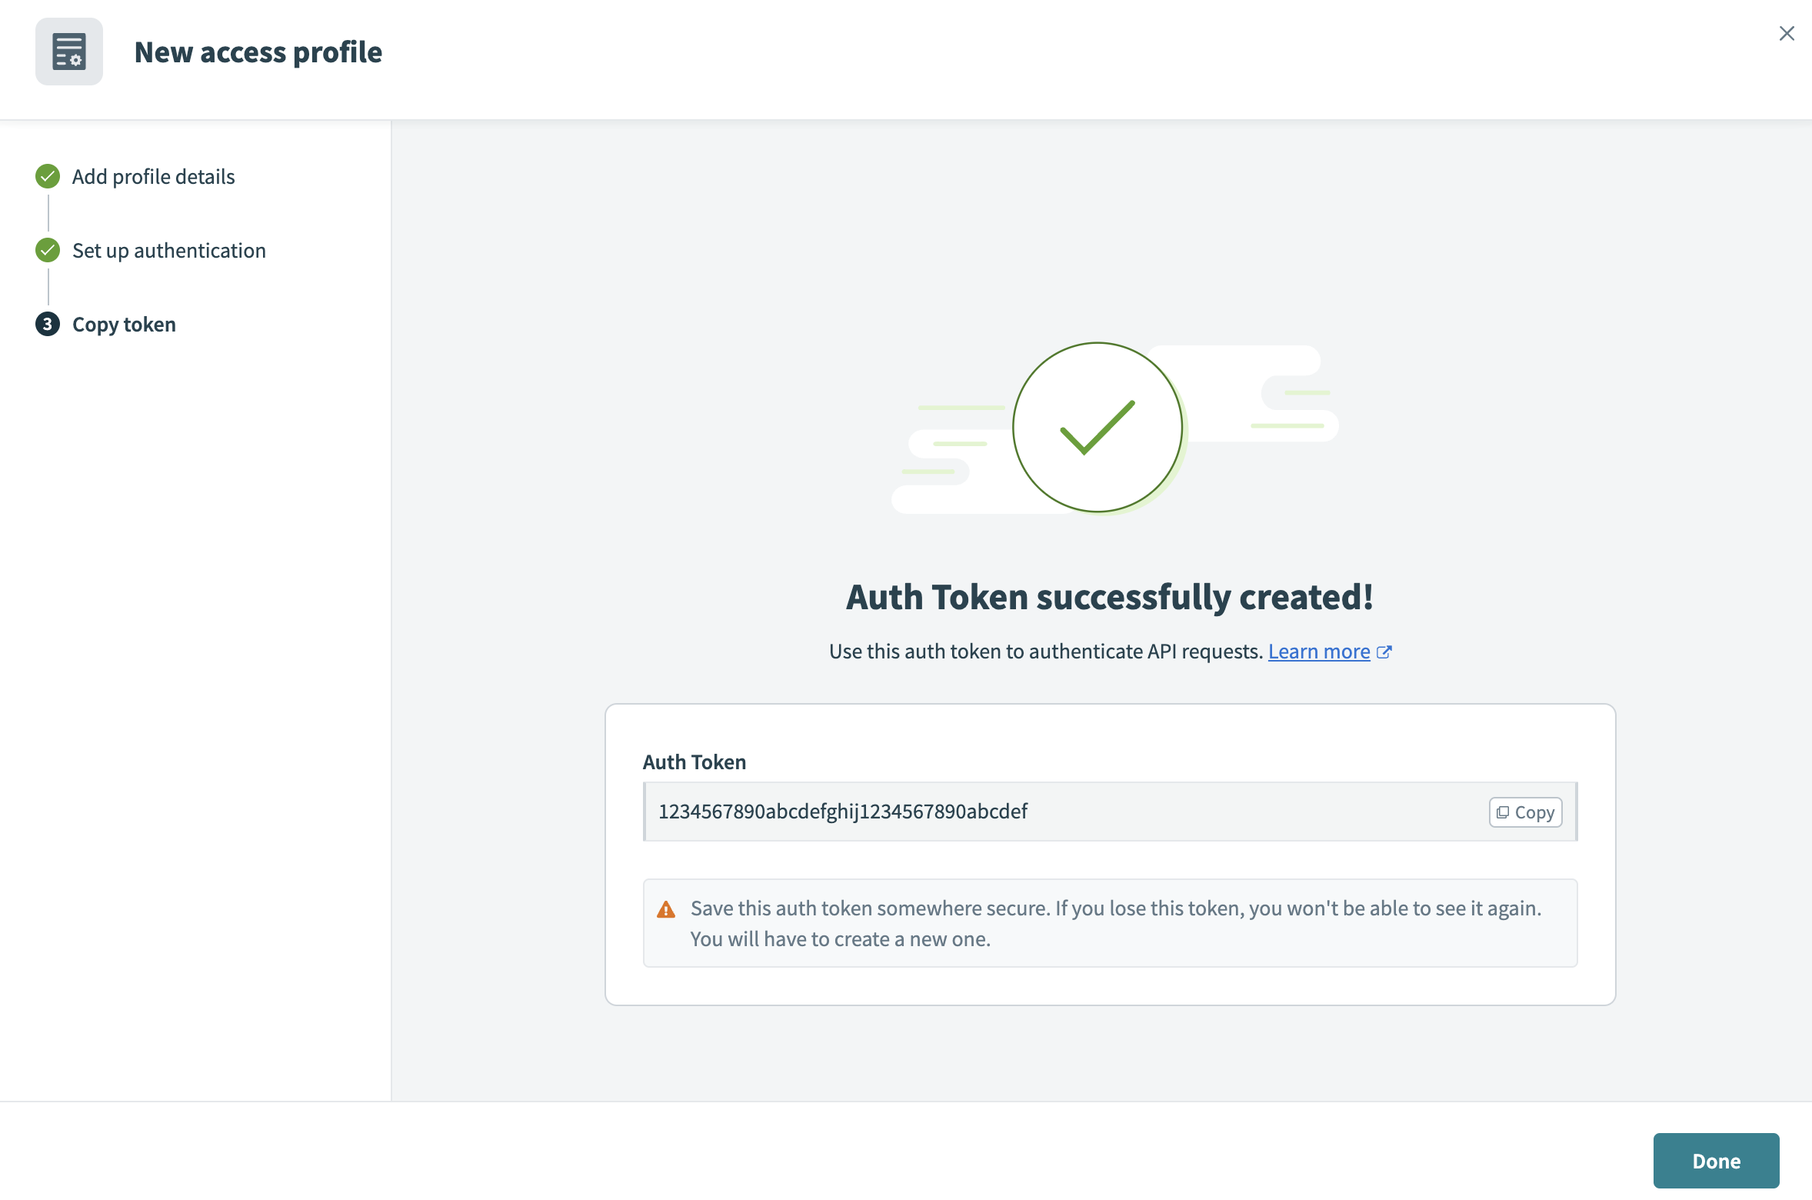
Task: Click the New access profile title
Action: coord(258,52)
